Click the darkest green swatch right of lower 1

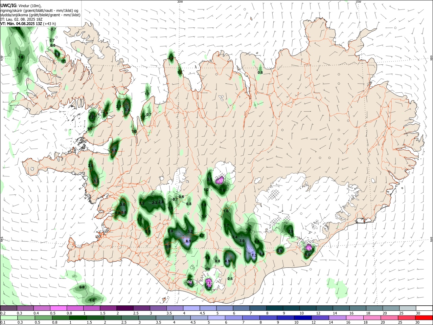coord(78,318)
